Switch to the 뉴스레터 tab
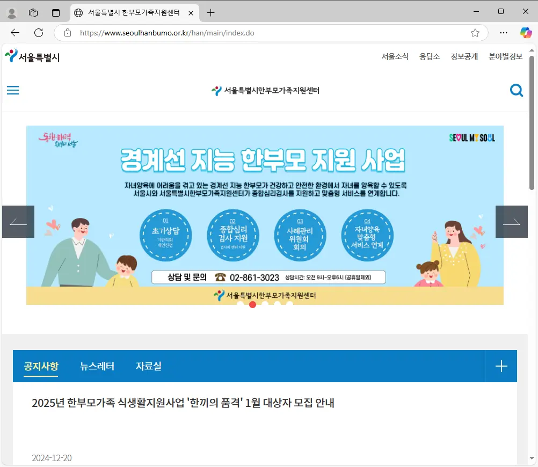The width and height of the screenshot is (538, 467). 97,366
